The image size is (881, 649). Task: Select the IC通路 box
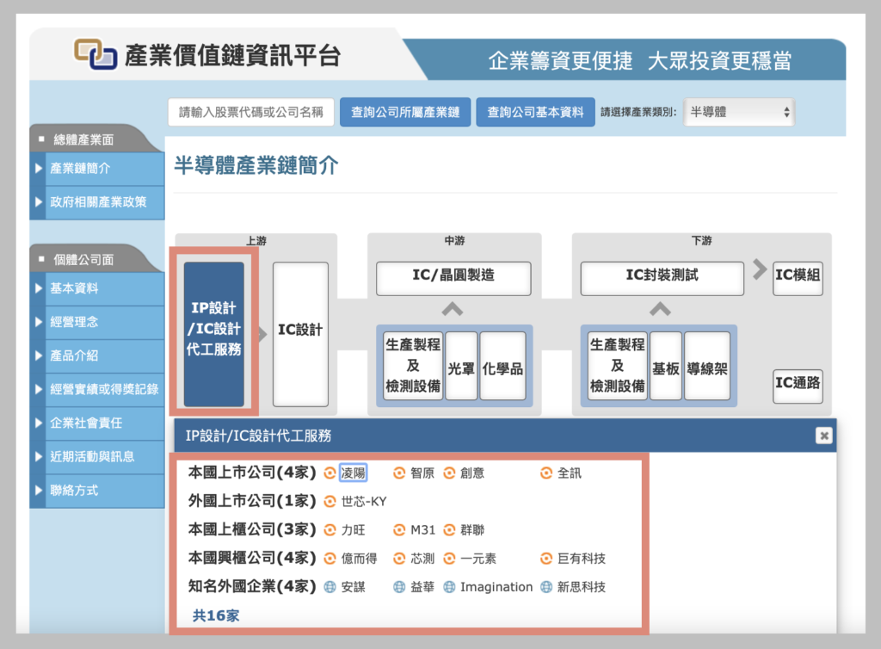tap(798, 386)
